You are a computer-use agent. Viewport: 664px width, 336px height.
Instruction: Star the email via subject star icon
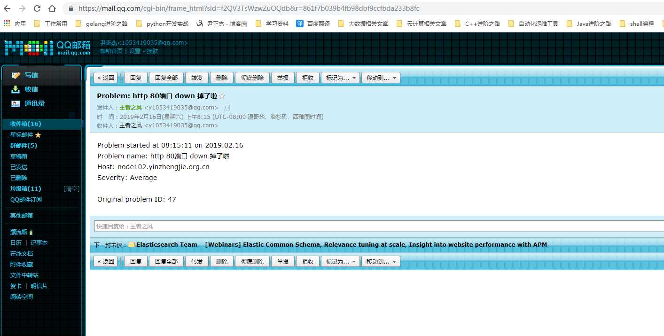222,96
